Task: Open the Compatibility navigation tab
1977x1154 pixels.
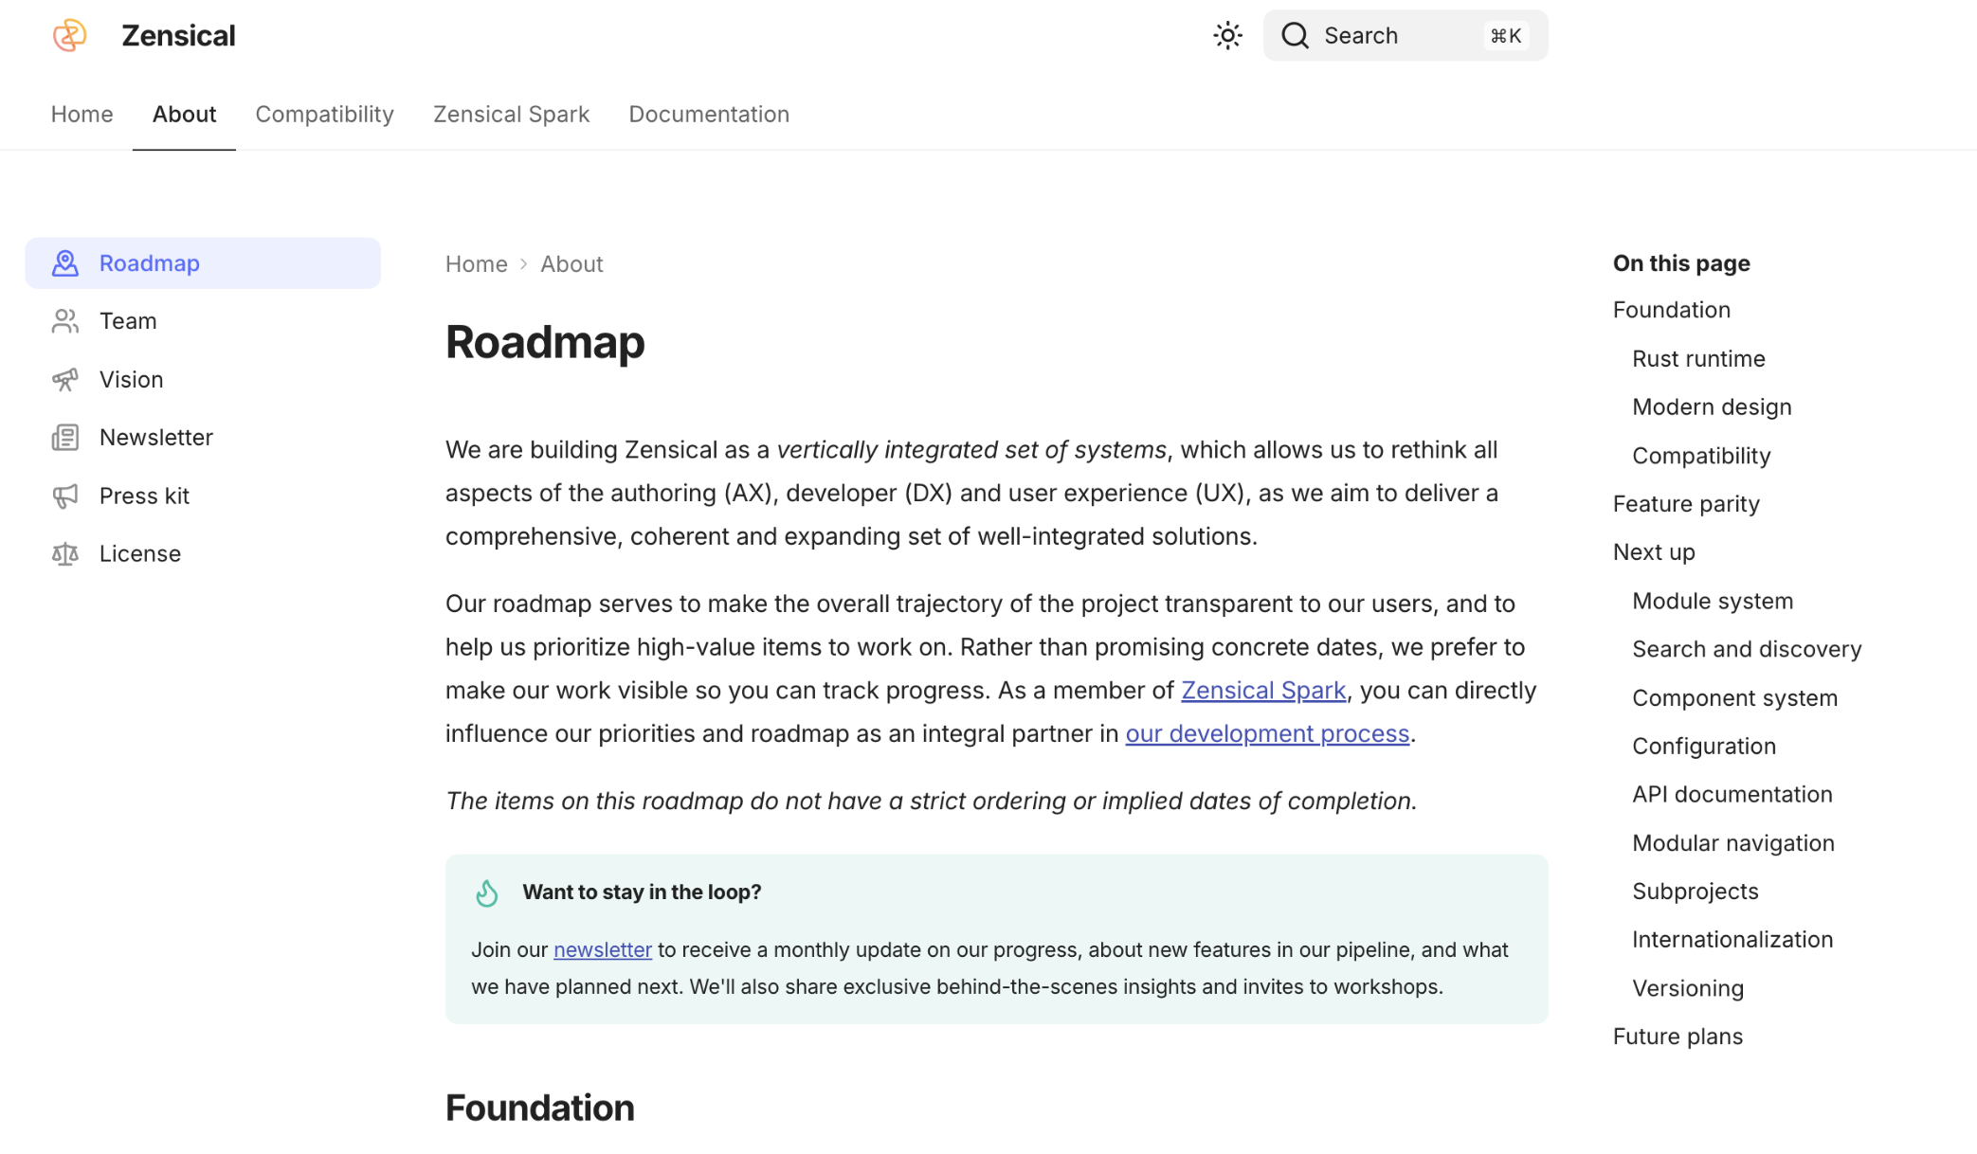Action: 324,115
